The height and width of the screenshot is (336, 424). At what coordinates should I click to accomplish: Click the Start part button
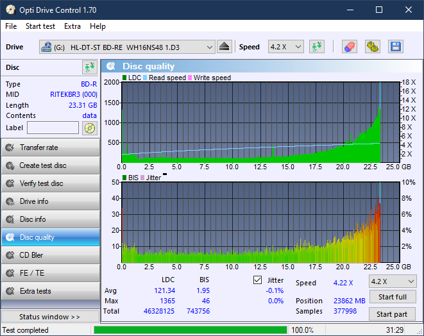click(x=392, y=314)
